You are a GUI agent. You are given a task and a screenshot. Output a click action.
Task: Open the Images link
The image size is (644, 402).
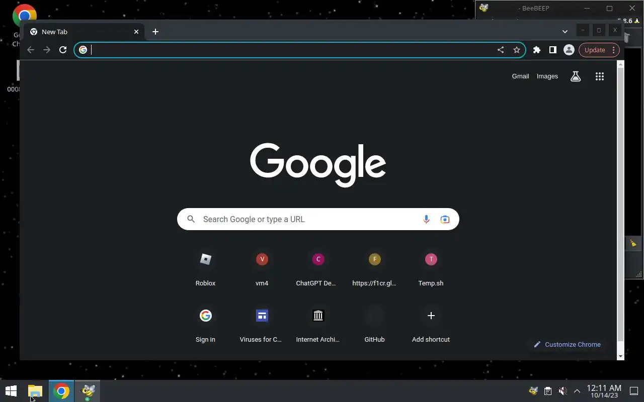pos(547,76)
